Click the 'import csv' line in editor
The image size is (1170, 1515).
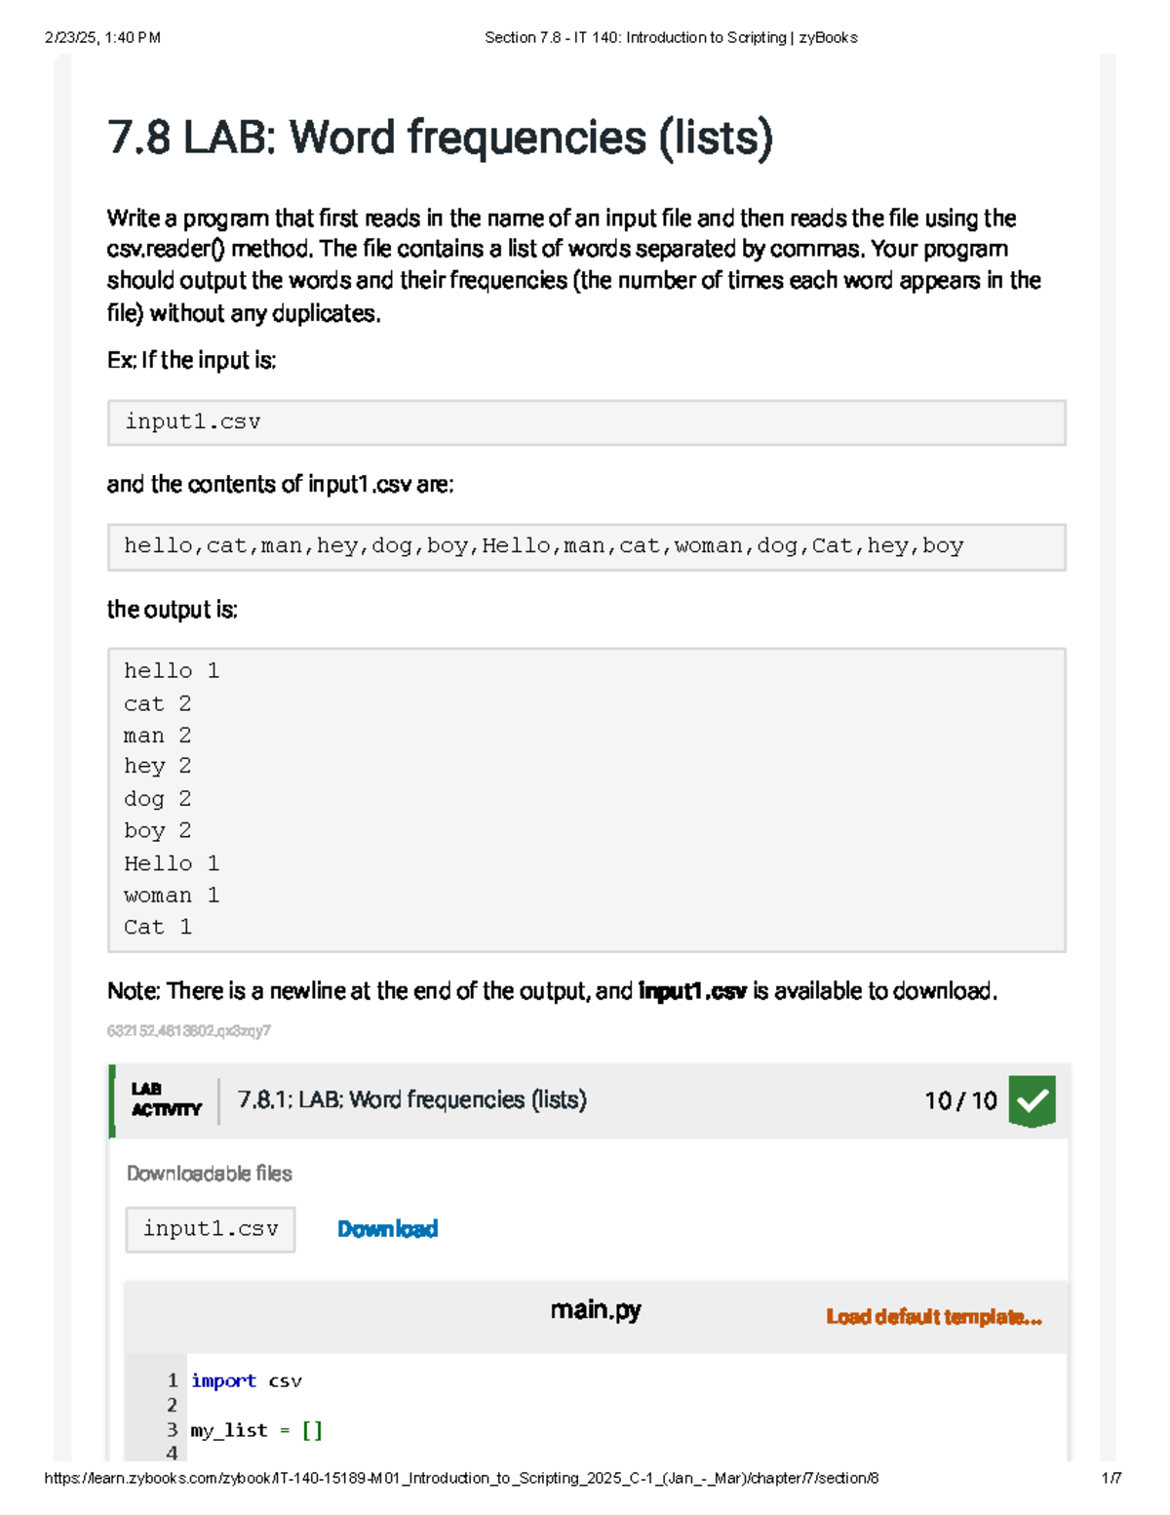247,1380
